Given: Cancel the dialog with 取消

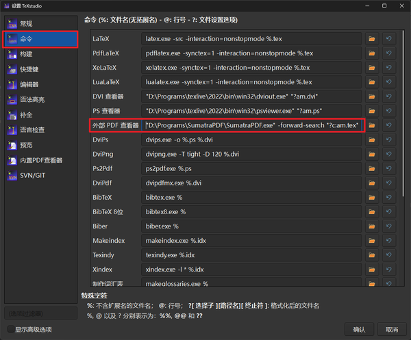Looking at the screenshot, I should [x=392, y=330].
